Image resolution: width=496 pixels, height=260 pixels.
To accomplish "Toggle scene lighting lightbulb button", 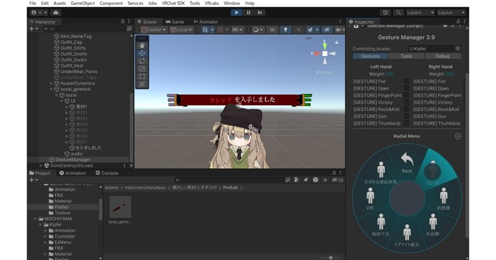I will (285, 30).
